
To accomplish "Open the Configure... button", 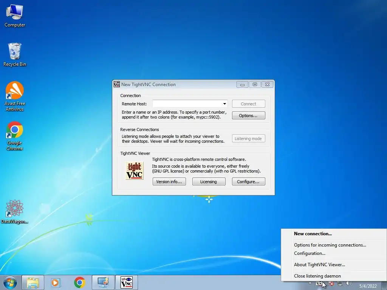I will pos(249,182).
